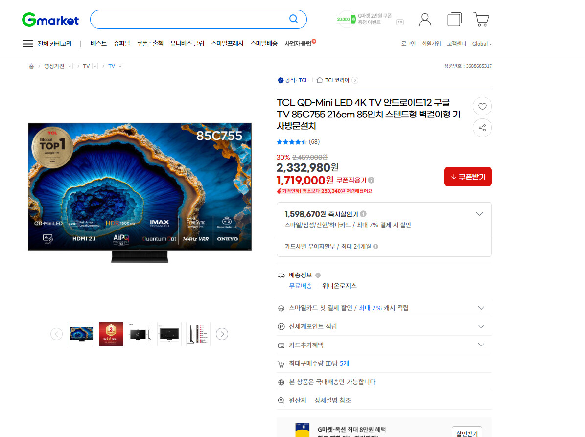The height and width of the screenshot is (437, 585).
Task: Open the 사업자클럽 menu
Action: [x=298, y=43]
